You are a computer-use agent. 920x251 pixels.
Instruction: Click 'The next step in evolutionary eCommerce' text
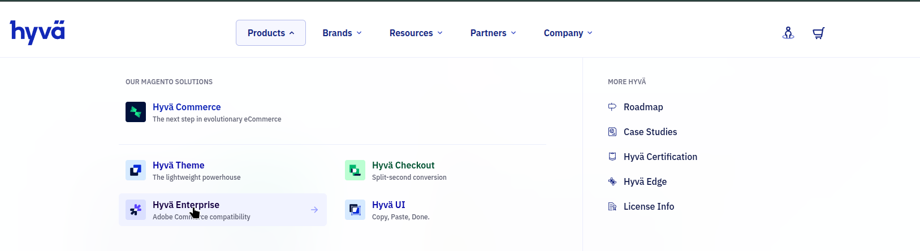click(217, 119)
